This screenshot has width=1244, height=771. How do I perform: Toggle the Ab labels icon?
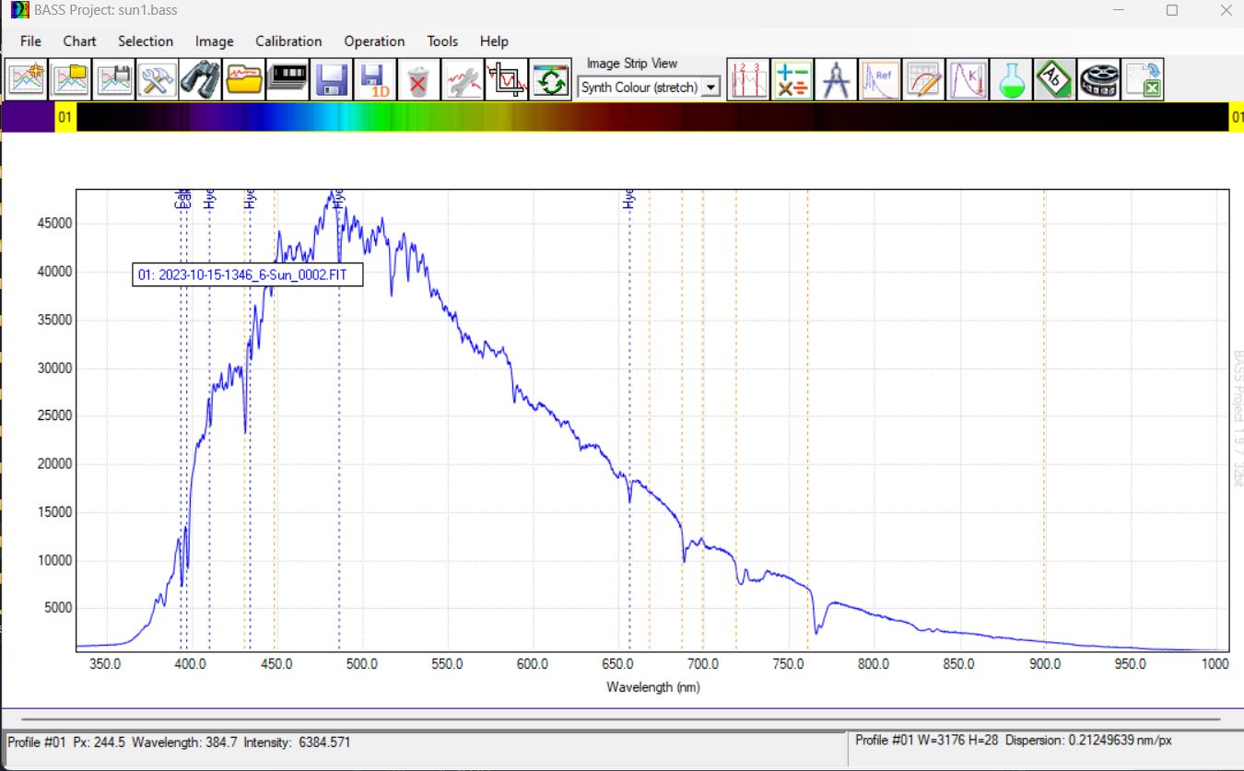coord(1054,80)
